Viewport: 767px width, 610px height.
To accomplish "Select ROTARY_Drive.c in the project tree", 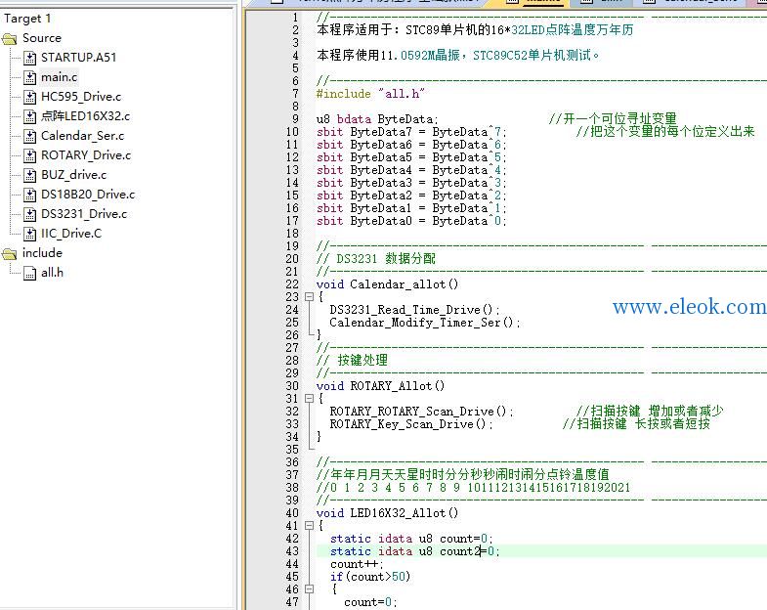I will tap(86, 155).
